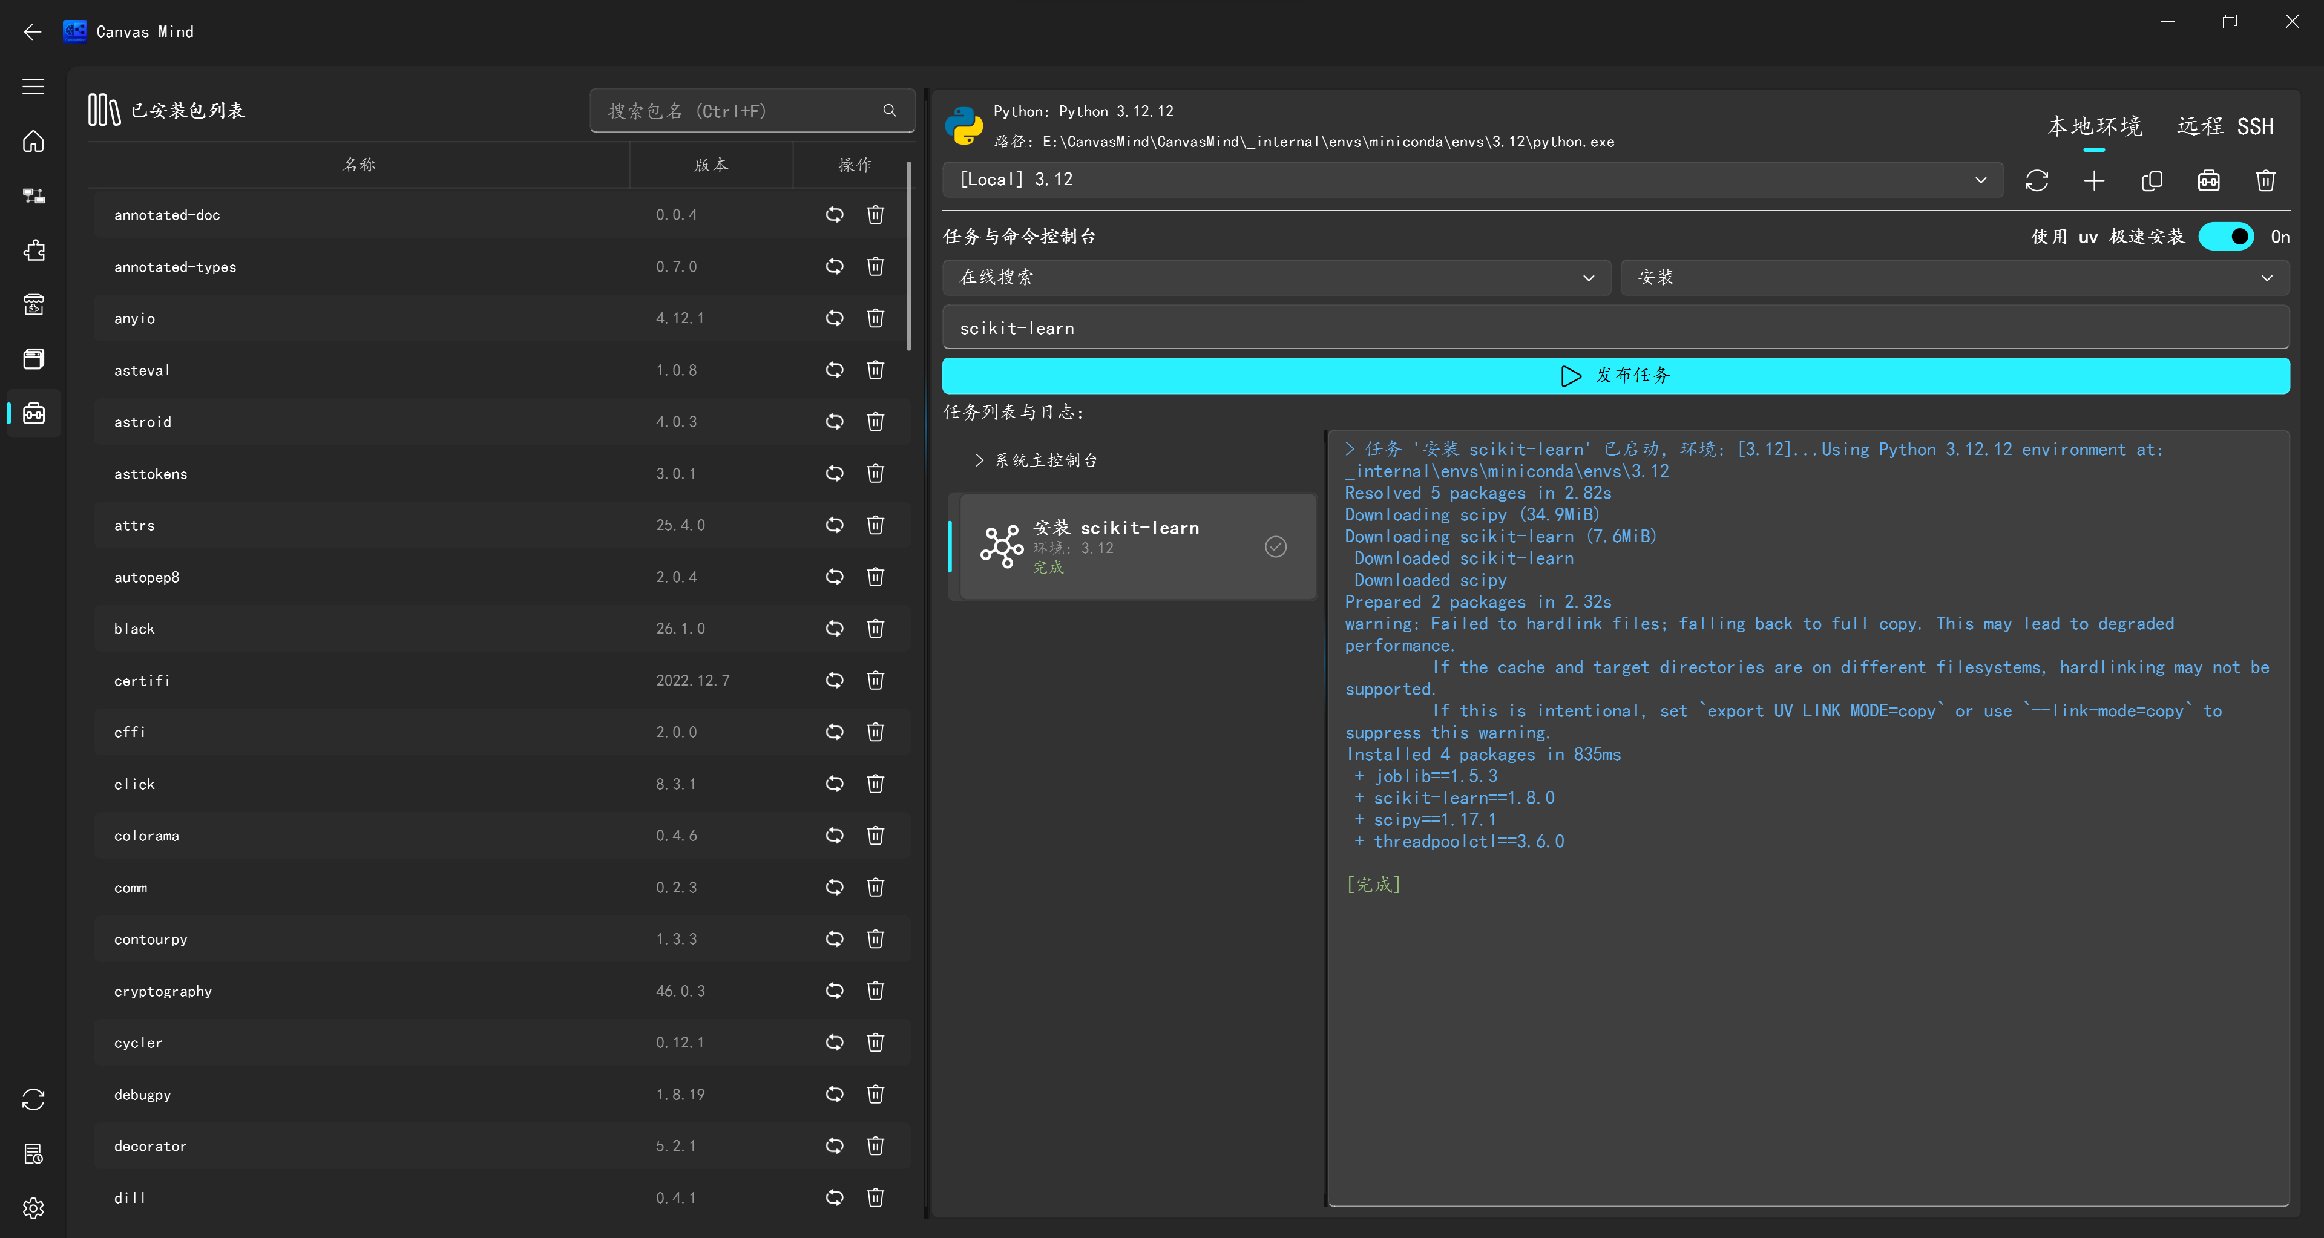Delete the current environment

point(2265,180)
